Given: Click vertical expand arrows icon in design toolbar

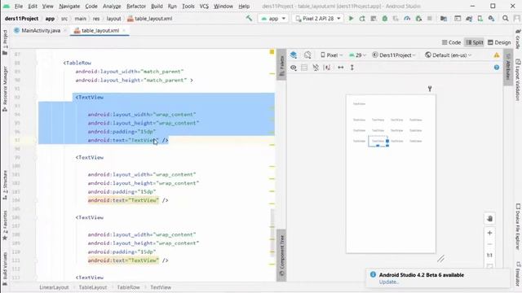Looking at the screenshot, I should 352,68.
